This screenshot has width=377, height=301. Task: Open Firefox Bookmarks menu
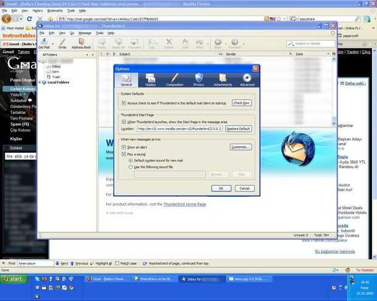point(55,11)
